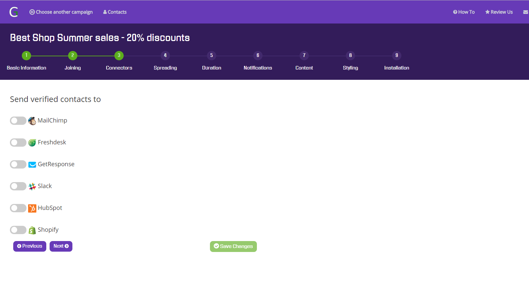Click the Send verified contacts to heading
The height and width of the screenshot is (298, 529).
click(x=55, y=99)
